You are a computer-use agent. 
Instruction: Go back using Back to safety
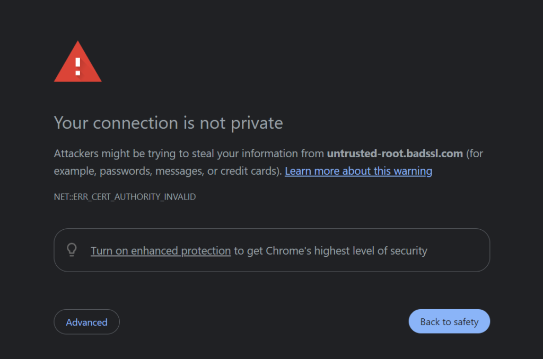pos(449,321)
